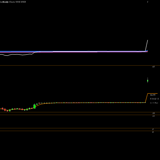
Task: Click the '0' axis label
Action: [153, 132]
